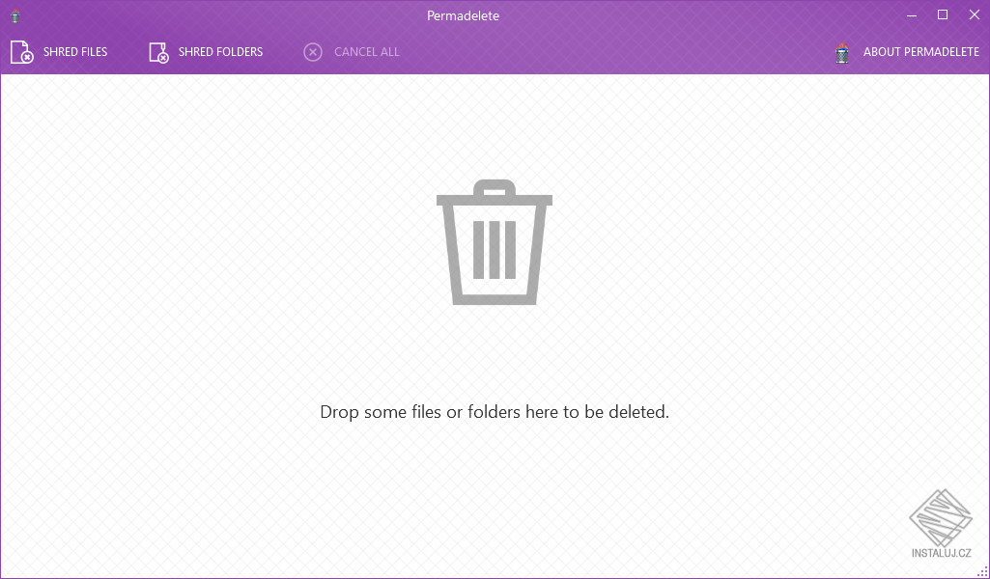Click the Permadelete window title text

(x=463, y=15)
